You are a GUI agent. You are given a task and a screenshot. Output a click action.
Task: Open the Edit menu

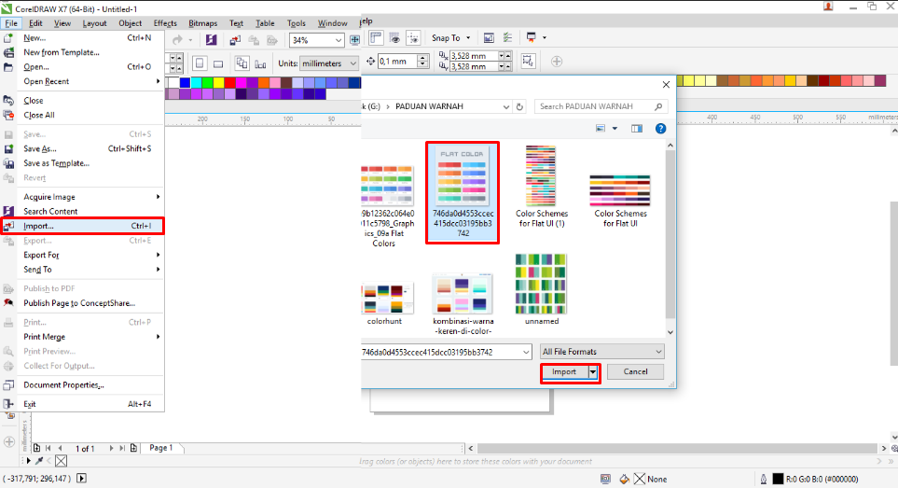click(x=35, y=23)
